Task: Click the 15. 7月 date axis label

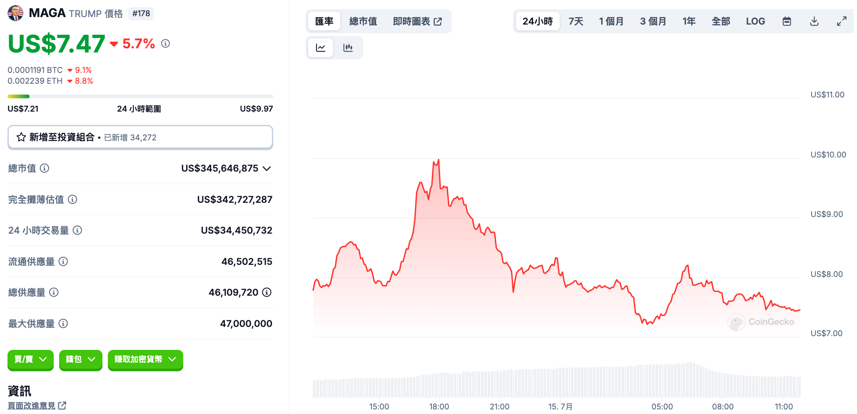Action: 560,407
